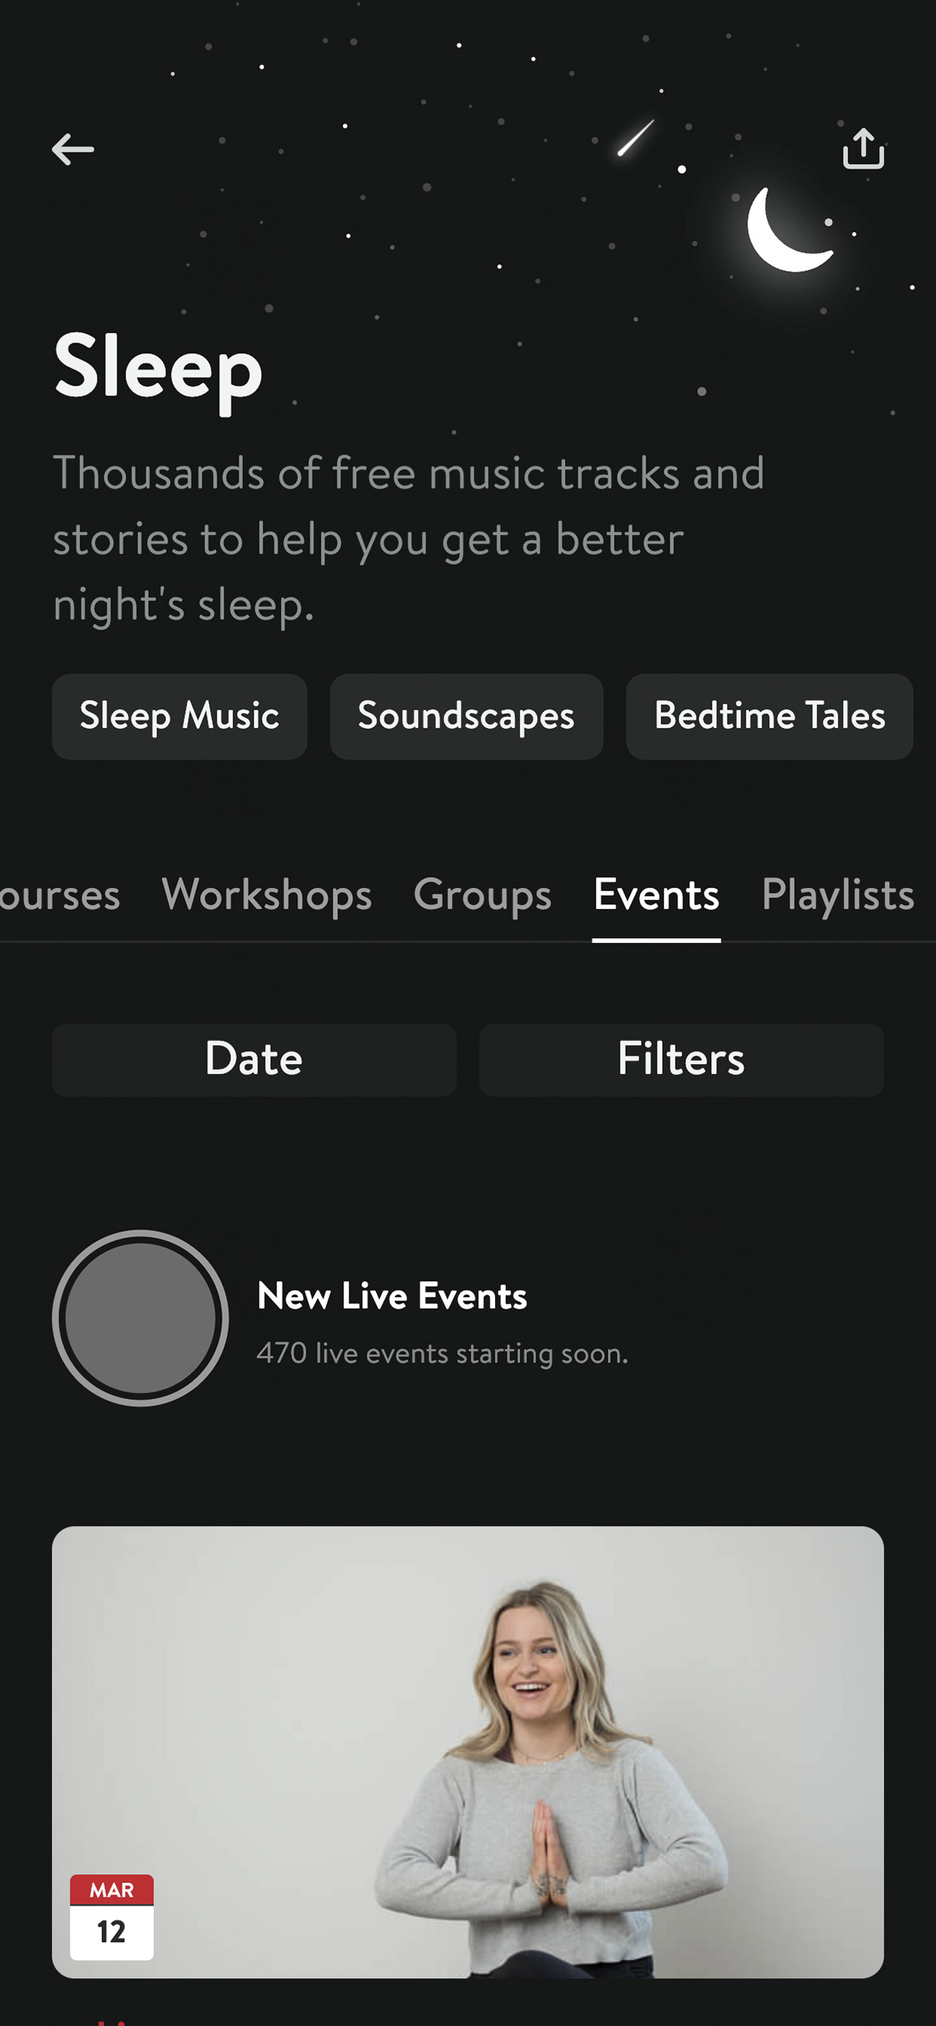
Task: Open the share icon at top right
Action: (863, 149)
